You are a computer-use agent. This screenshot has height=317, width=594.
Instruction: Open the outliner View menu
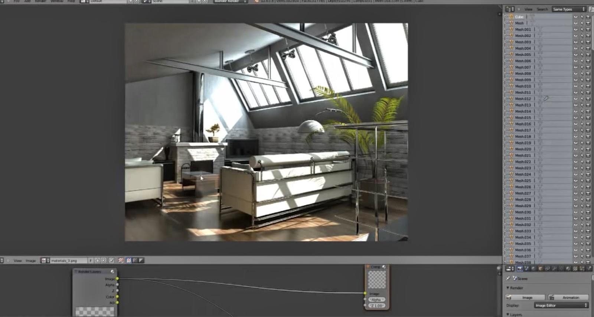point(528,9)
